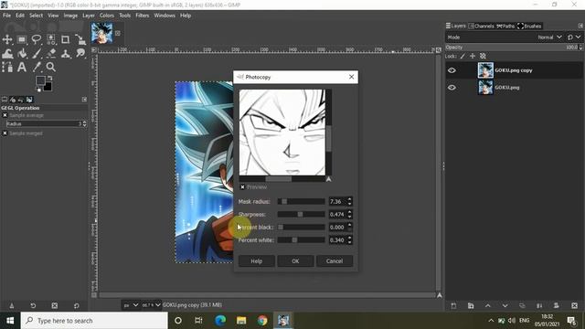Select the Smudge tool
The width and height of the screenshot is (585, 329).
(x=80, y=54)
